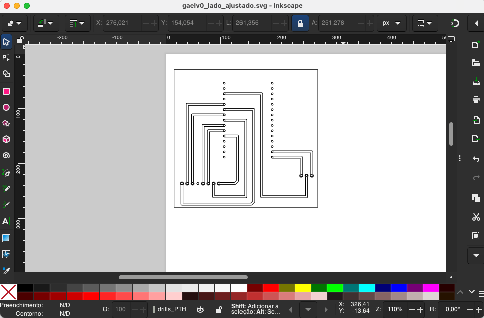
Task: Toggle lock on drills_PTH layer
Action: pyautogui.click(x=219, y=309)
